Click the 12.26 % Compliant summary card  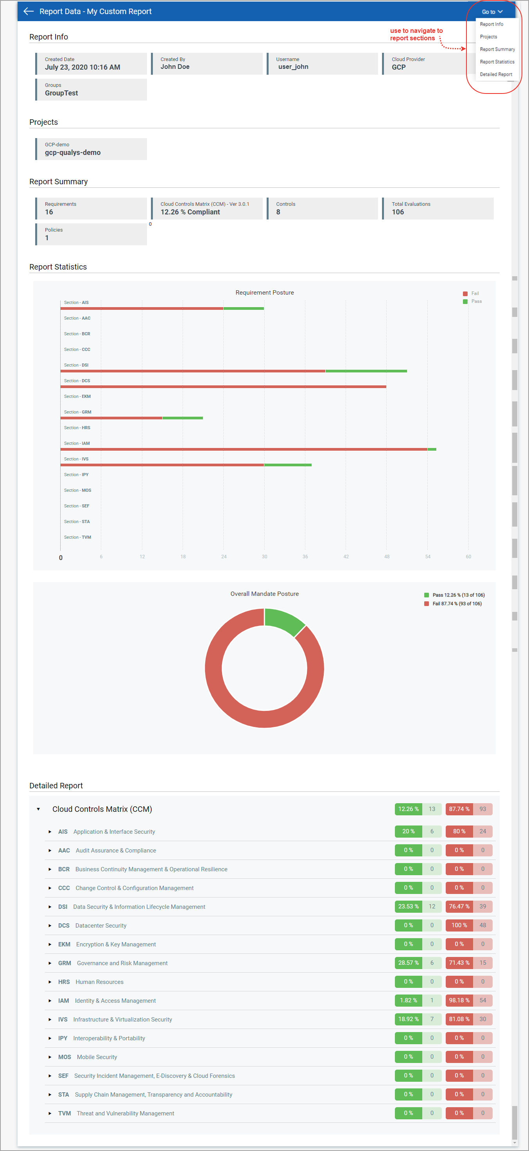point(207,208)
